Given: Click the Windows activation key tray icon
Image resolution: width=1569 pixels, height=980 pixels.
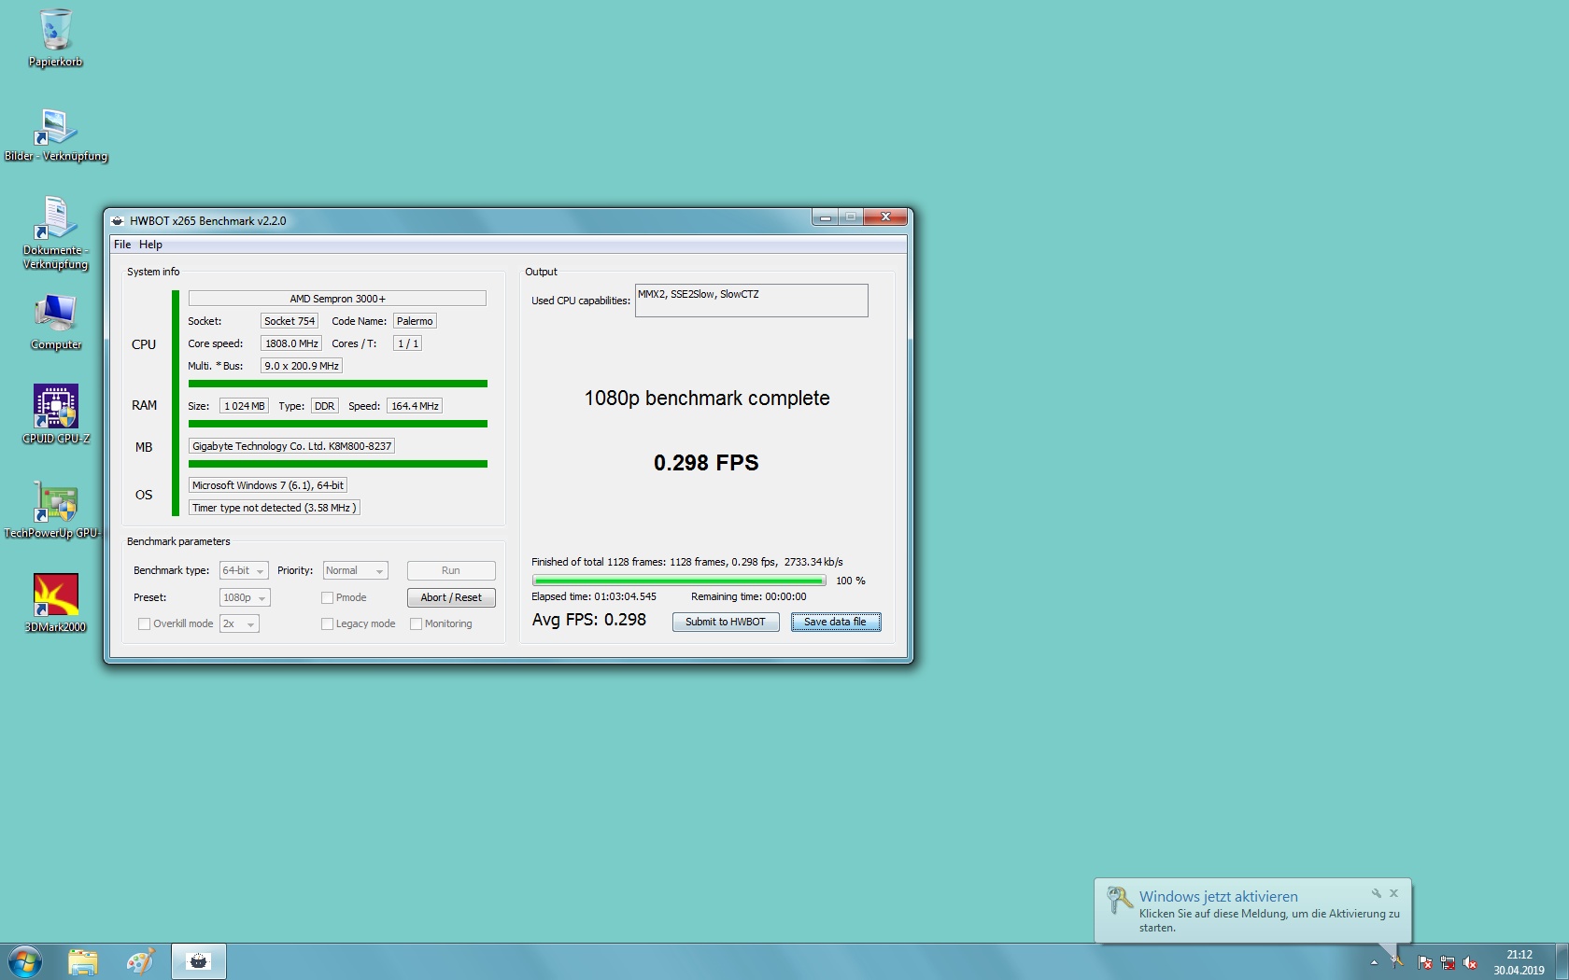Looking at the screenshot, I should point(1398,962).
